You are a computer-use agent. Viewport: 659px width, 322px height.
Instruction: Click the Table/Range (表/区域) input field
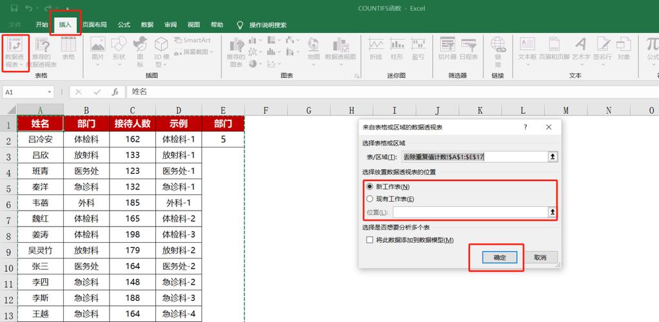[475, 156]
